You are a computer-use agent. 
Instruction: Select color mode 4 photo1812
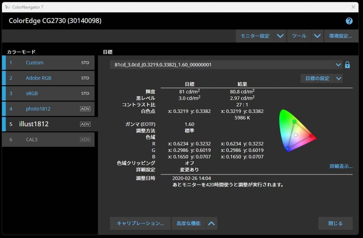point(48,109)
